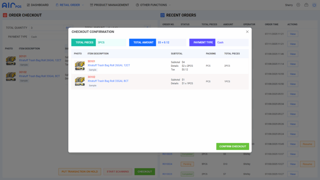Open the Product Management menu

111,5
